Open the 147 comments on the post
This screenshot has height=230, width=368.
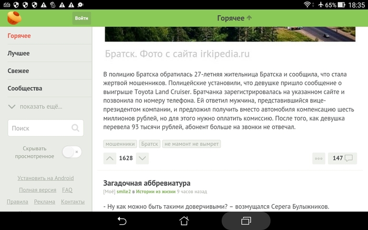coord(342,158)
